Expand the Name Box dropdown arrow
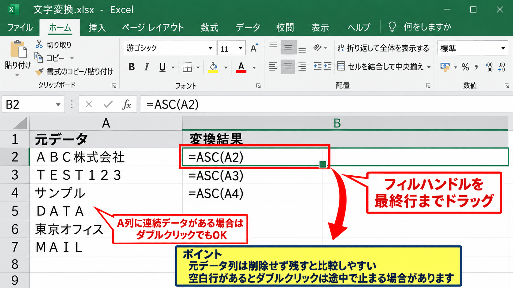 pos(58,105)
